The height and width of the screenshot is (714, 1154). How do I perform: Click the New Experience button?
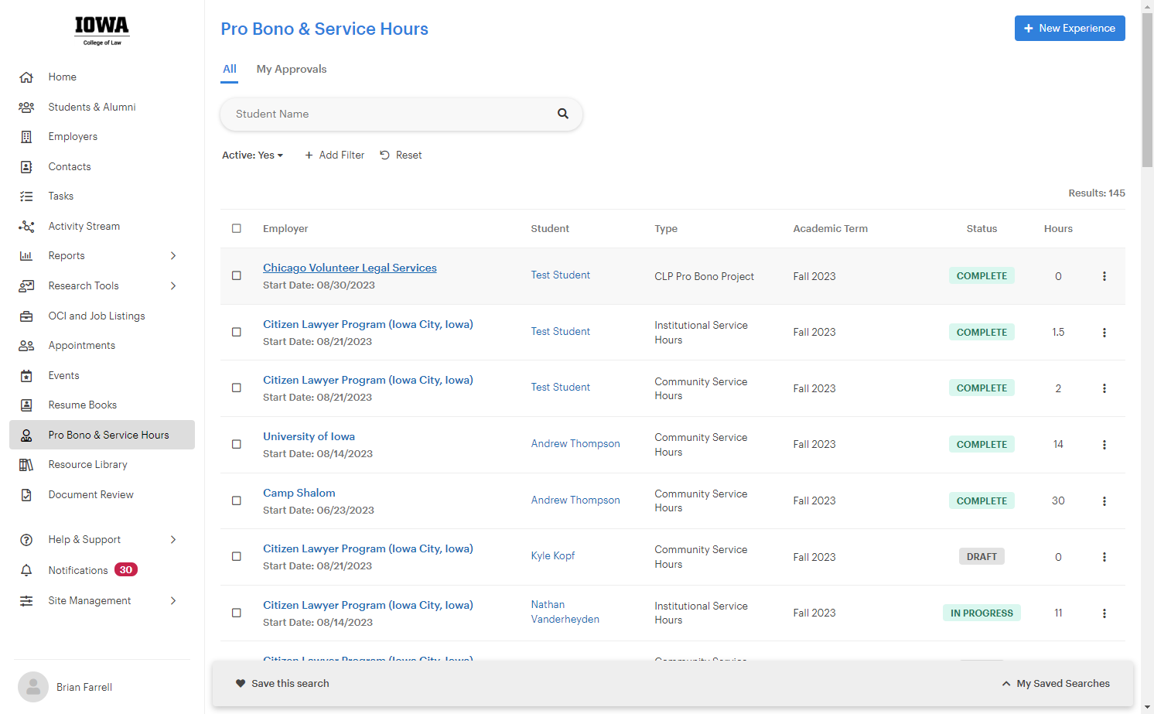coord(1070,29)
